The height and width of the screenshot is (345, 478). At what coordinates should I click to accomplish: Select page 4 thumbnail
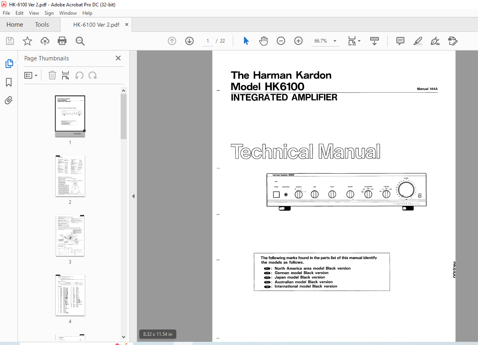[x=70, y=295]
